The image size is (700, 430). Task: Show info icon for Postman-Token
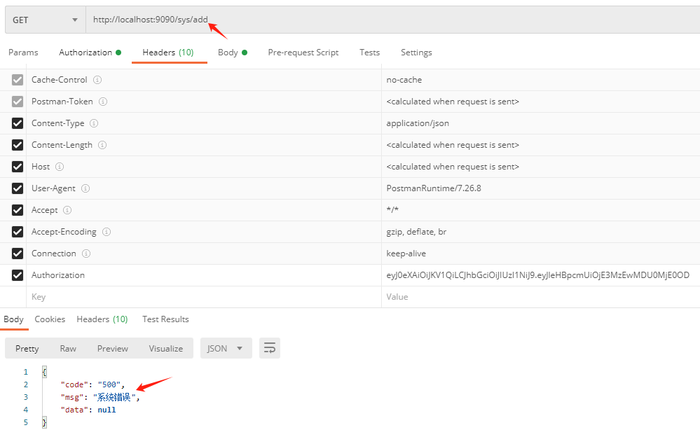[103, 102]
